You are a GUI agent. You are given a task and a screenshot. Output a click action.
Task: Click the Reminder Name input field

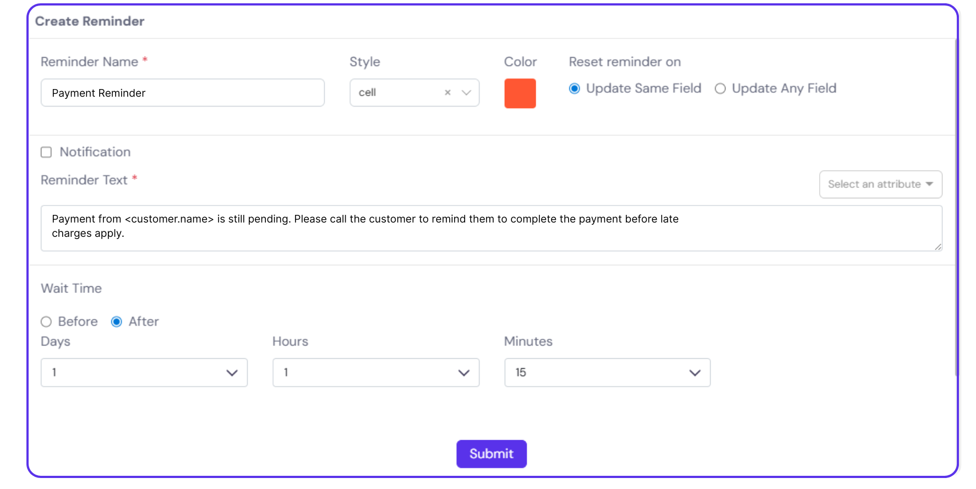click(x=182, y=93)
